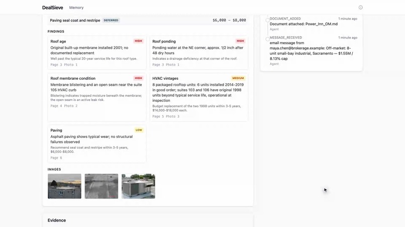The width and height of the screenshot is (405, 227).
Task: Click the Evidence section heading
Action: click(x=57, y=220)
